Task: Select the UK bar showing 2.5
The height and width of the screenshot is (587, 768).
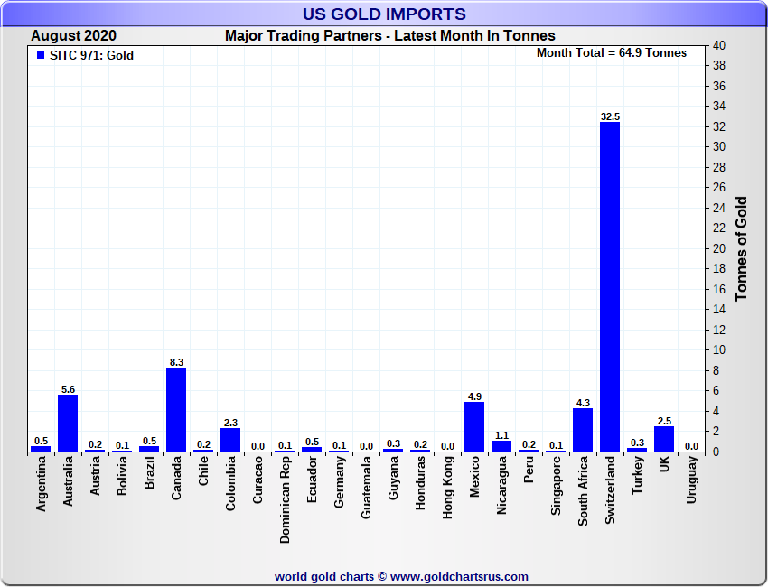Action: pyautogui.click(x=664, y=439)
